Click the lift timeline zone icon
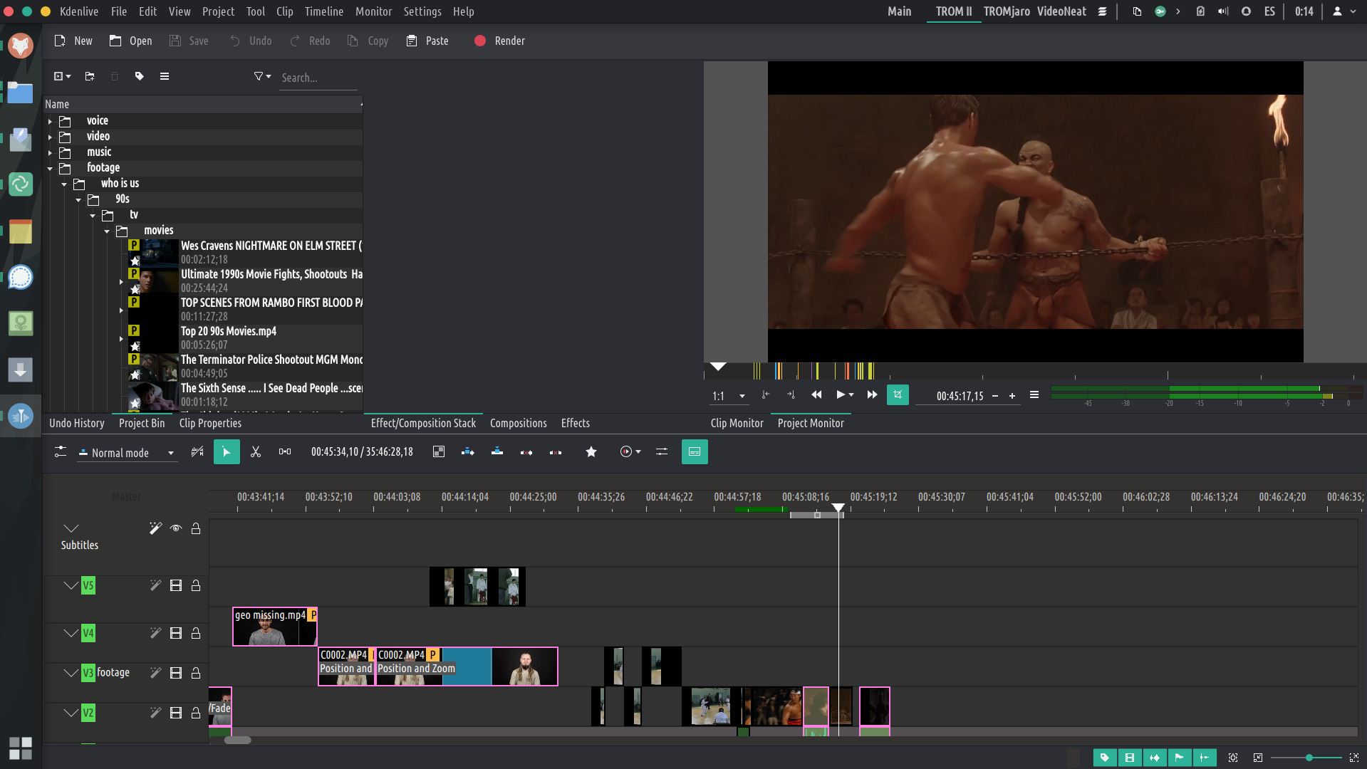This screenshot has width=1367, height=769. (556, 452)
